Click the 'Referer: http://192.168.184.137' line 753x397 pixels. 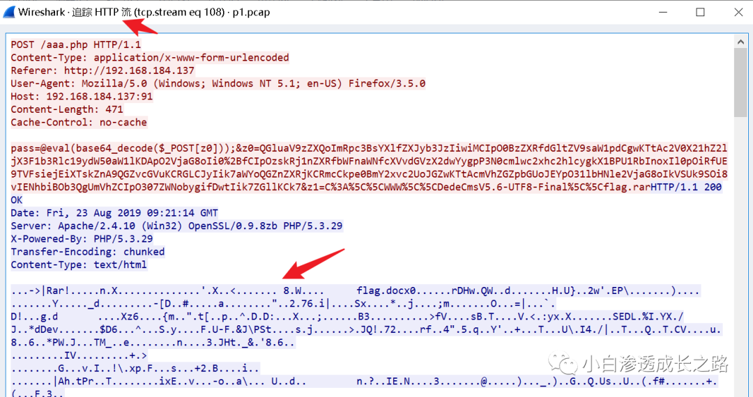(x=102, y=70)
